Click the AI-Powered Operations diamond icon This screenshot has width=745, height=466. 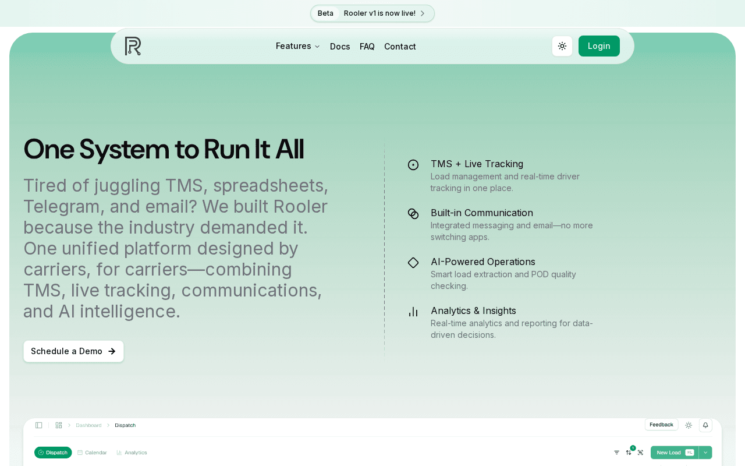[413, 263]
